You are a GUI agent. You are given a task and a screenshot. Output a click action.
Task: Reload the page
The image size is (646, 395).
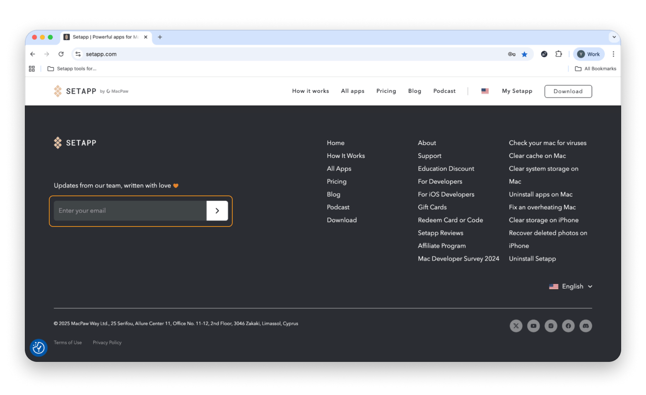[x=61, y=54]
